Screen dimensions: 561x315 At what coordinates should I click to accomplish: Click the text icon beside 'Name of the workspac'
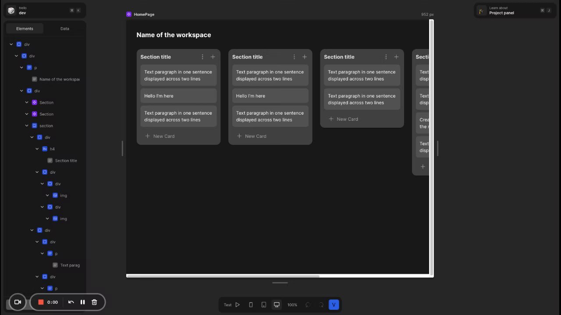tap(34, 79)
